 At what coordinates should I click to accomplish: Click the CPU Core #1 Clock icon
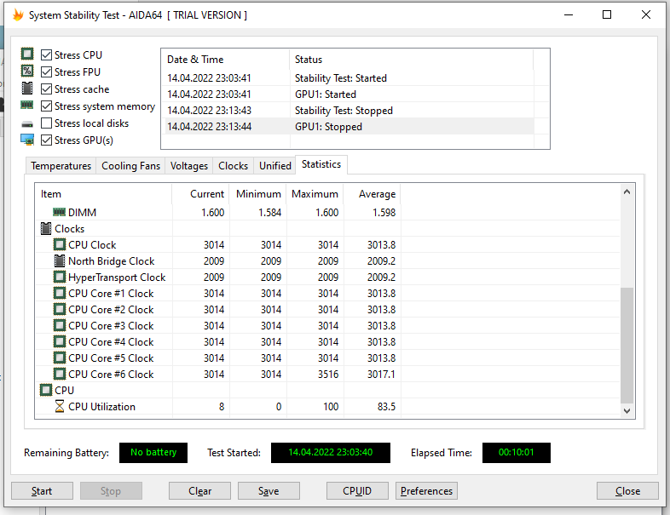tap(60, 293)
